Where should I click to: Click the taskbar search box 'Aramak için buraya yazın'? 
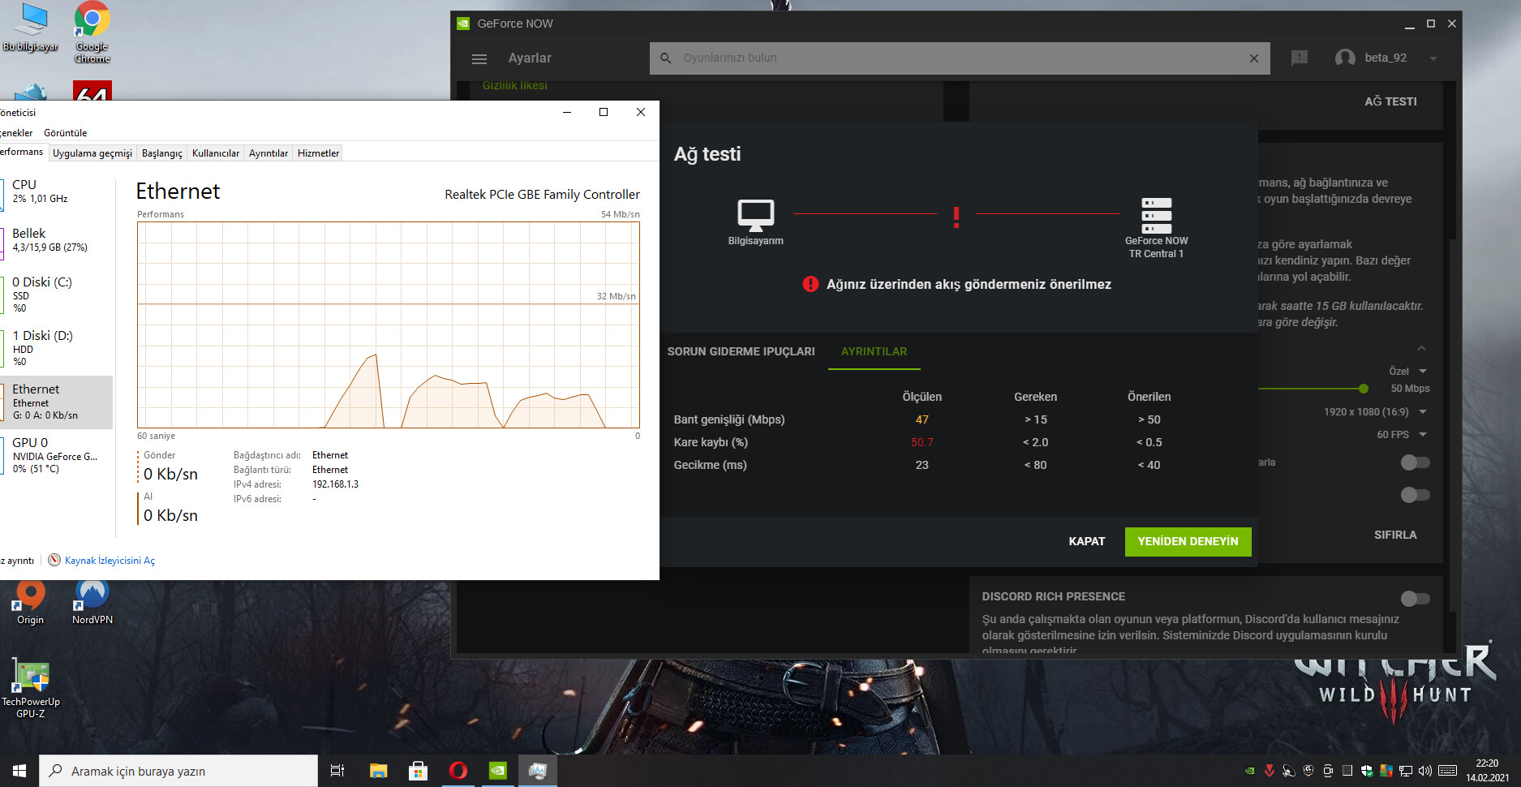pyautogui.click(x=178, y=771)
